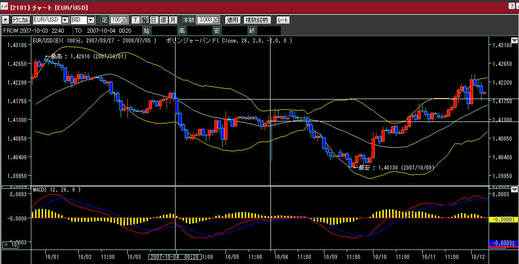The height and width of the screenshot is (264, 519).
Task: Select the 分 minute timeframe button
Action: click(x=145, y=20)
